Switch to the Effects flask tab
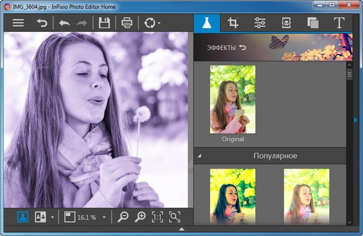The height and width of the screenshot is (236, 363). 206,23
